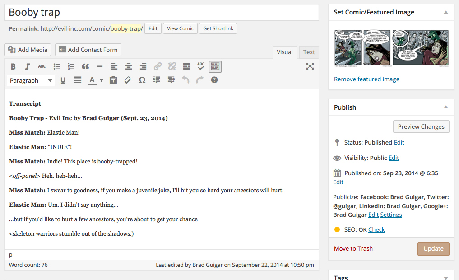Open the special character Omega tool
The image size is (459, 280).
coord(142,80)
